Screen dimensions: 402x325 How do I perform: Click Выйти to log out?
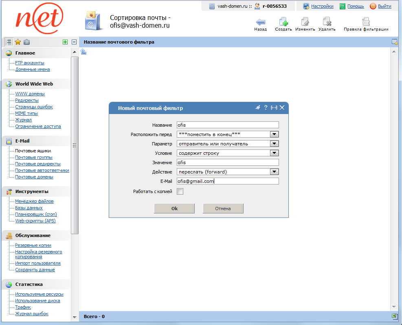(384, 6)
